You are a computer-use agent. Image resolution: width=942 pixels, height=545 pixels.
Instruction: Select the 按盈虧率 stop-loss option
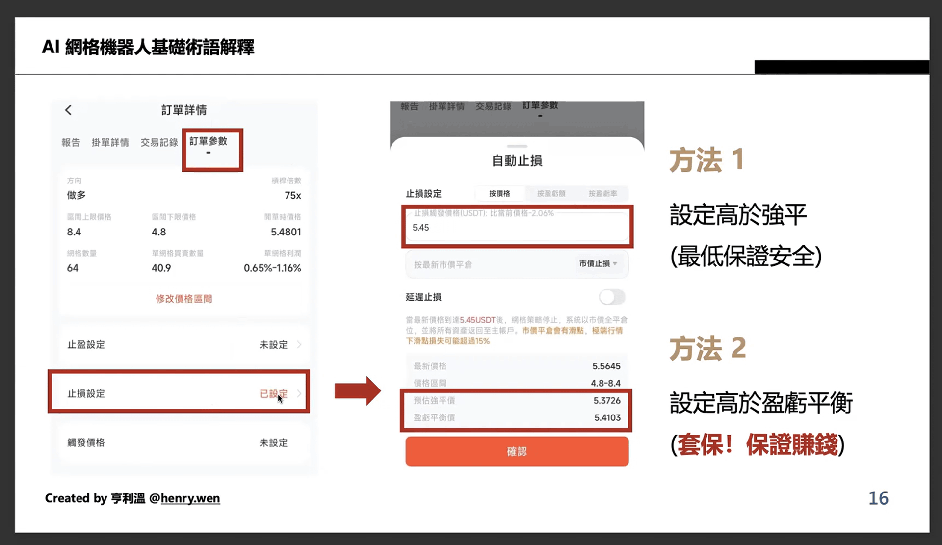tap(602, 193)
